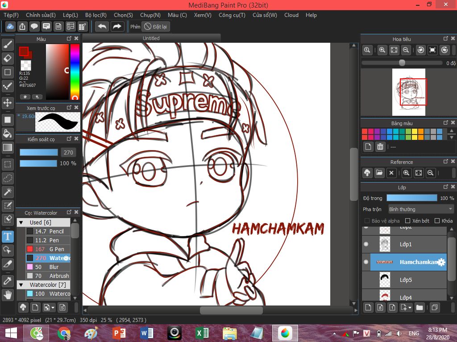Select the Airbrush brush
This screenshot has height=342, width=457.
[x=48, y=276]
